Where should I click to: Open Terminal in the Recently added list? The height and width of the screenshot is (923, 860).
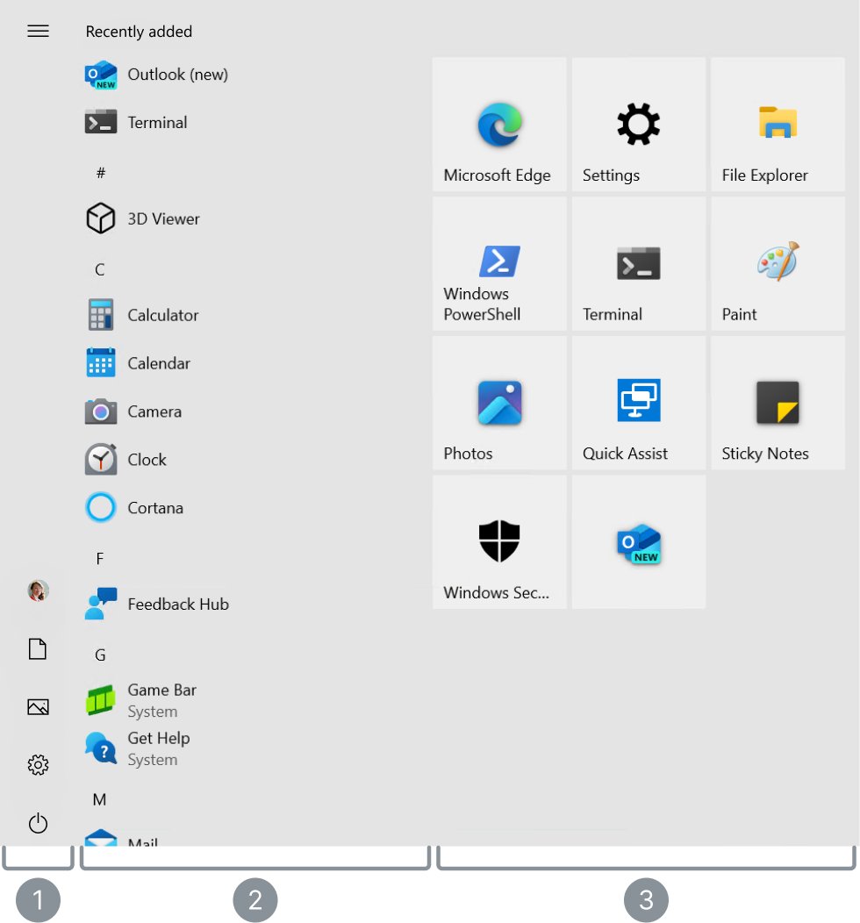pyautogui.click(x=137, y=123)
